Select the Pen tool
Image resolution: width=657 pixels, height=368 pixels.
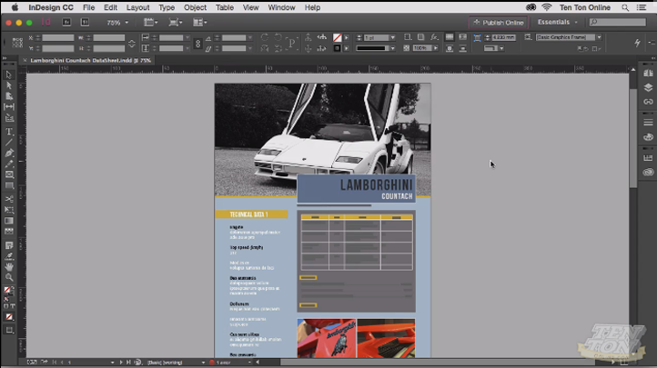coord(9,153)
